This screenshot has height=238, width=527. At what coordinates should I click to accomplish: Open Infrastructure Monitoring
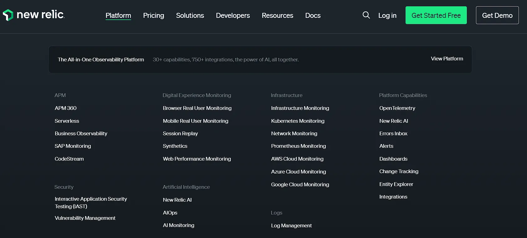(300, 108)
